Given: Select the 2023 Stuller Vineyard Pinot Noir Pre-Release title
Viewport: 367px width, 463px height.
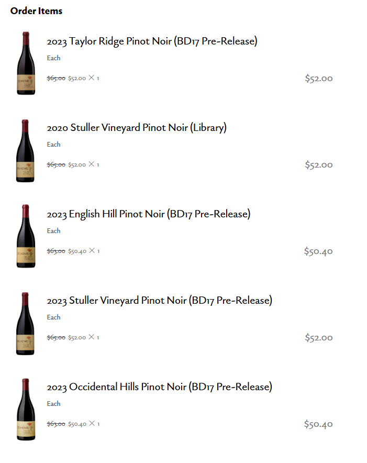Looking at the screenshot, I should tap(160, 301).
